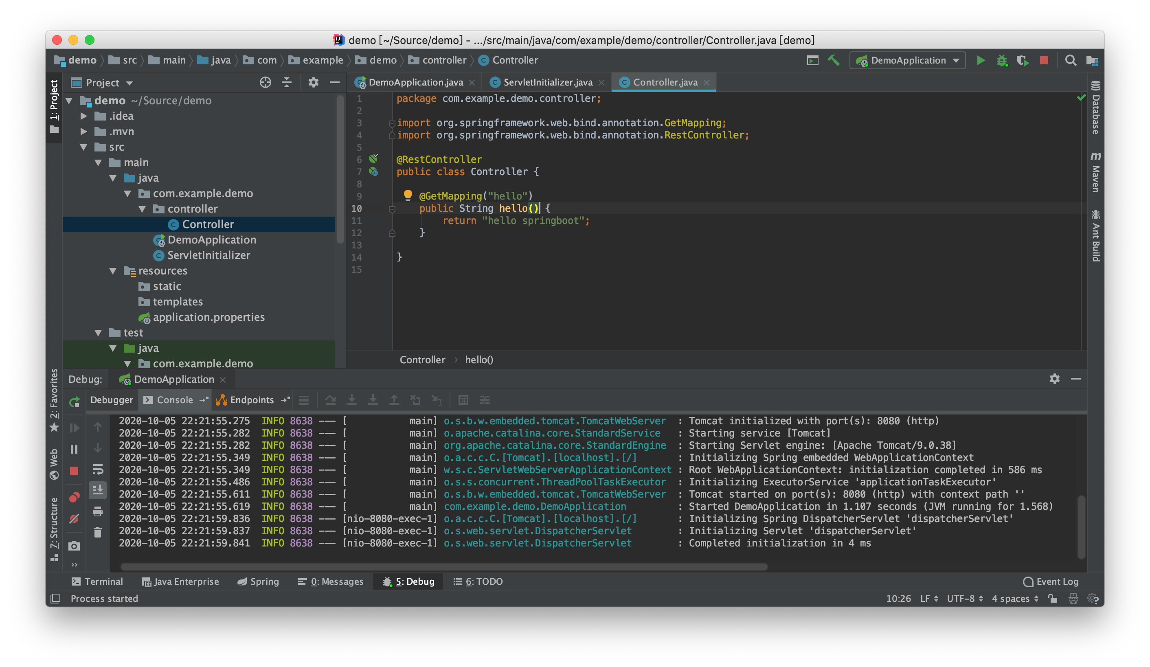This screenshot has height=667, width=1150.
Task: Start debugging with the green bug icon
Action: 1002,60
